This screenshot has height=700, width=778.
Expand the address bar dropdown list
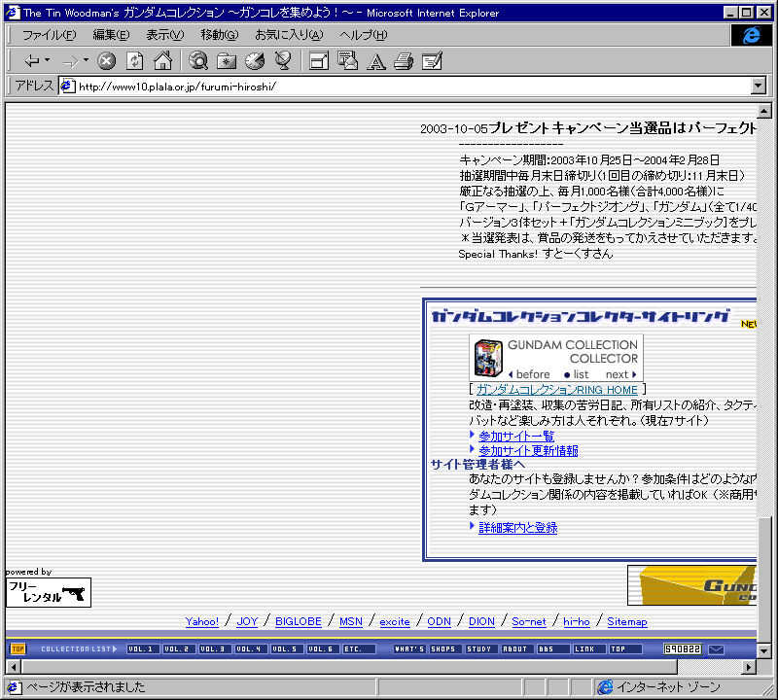point(759,86)
